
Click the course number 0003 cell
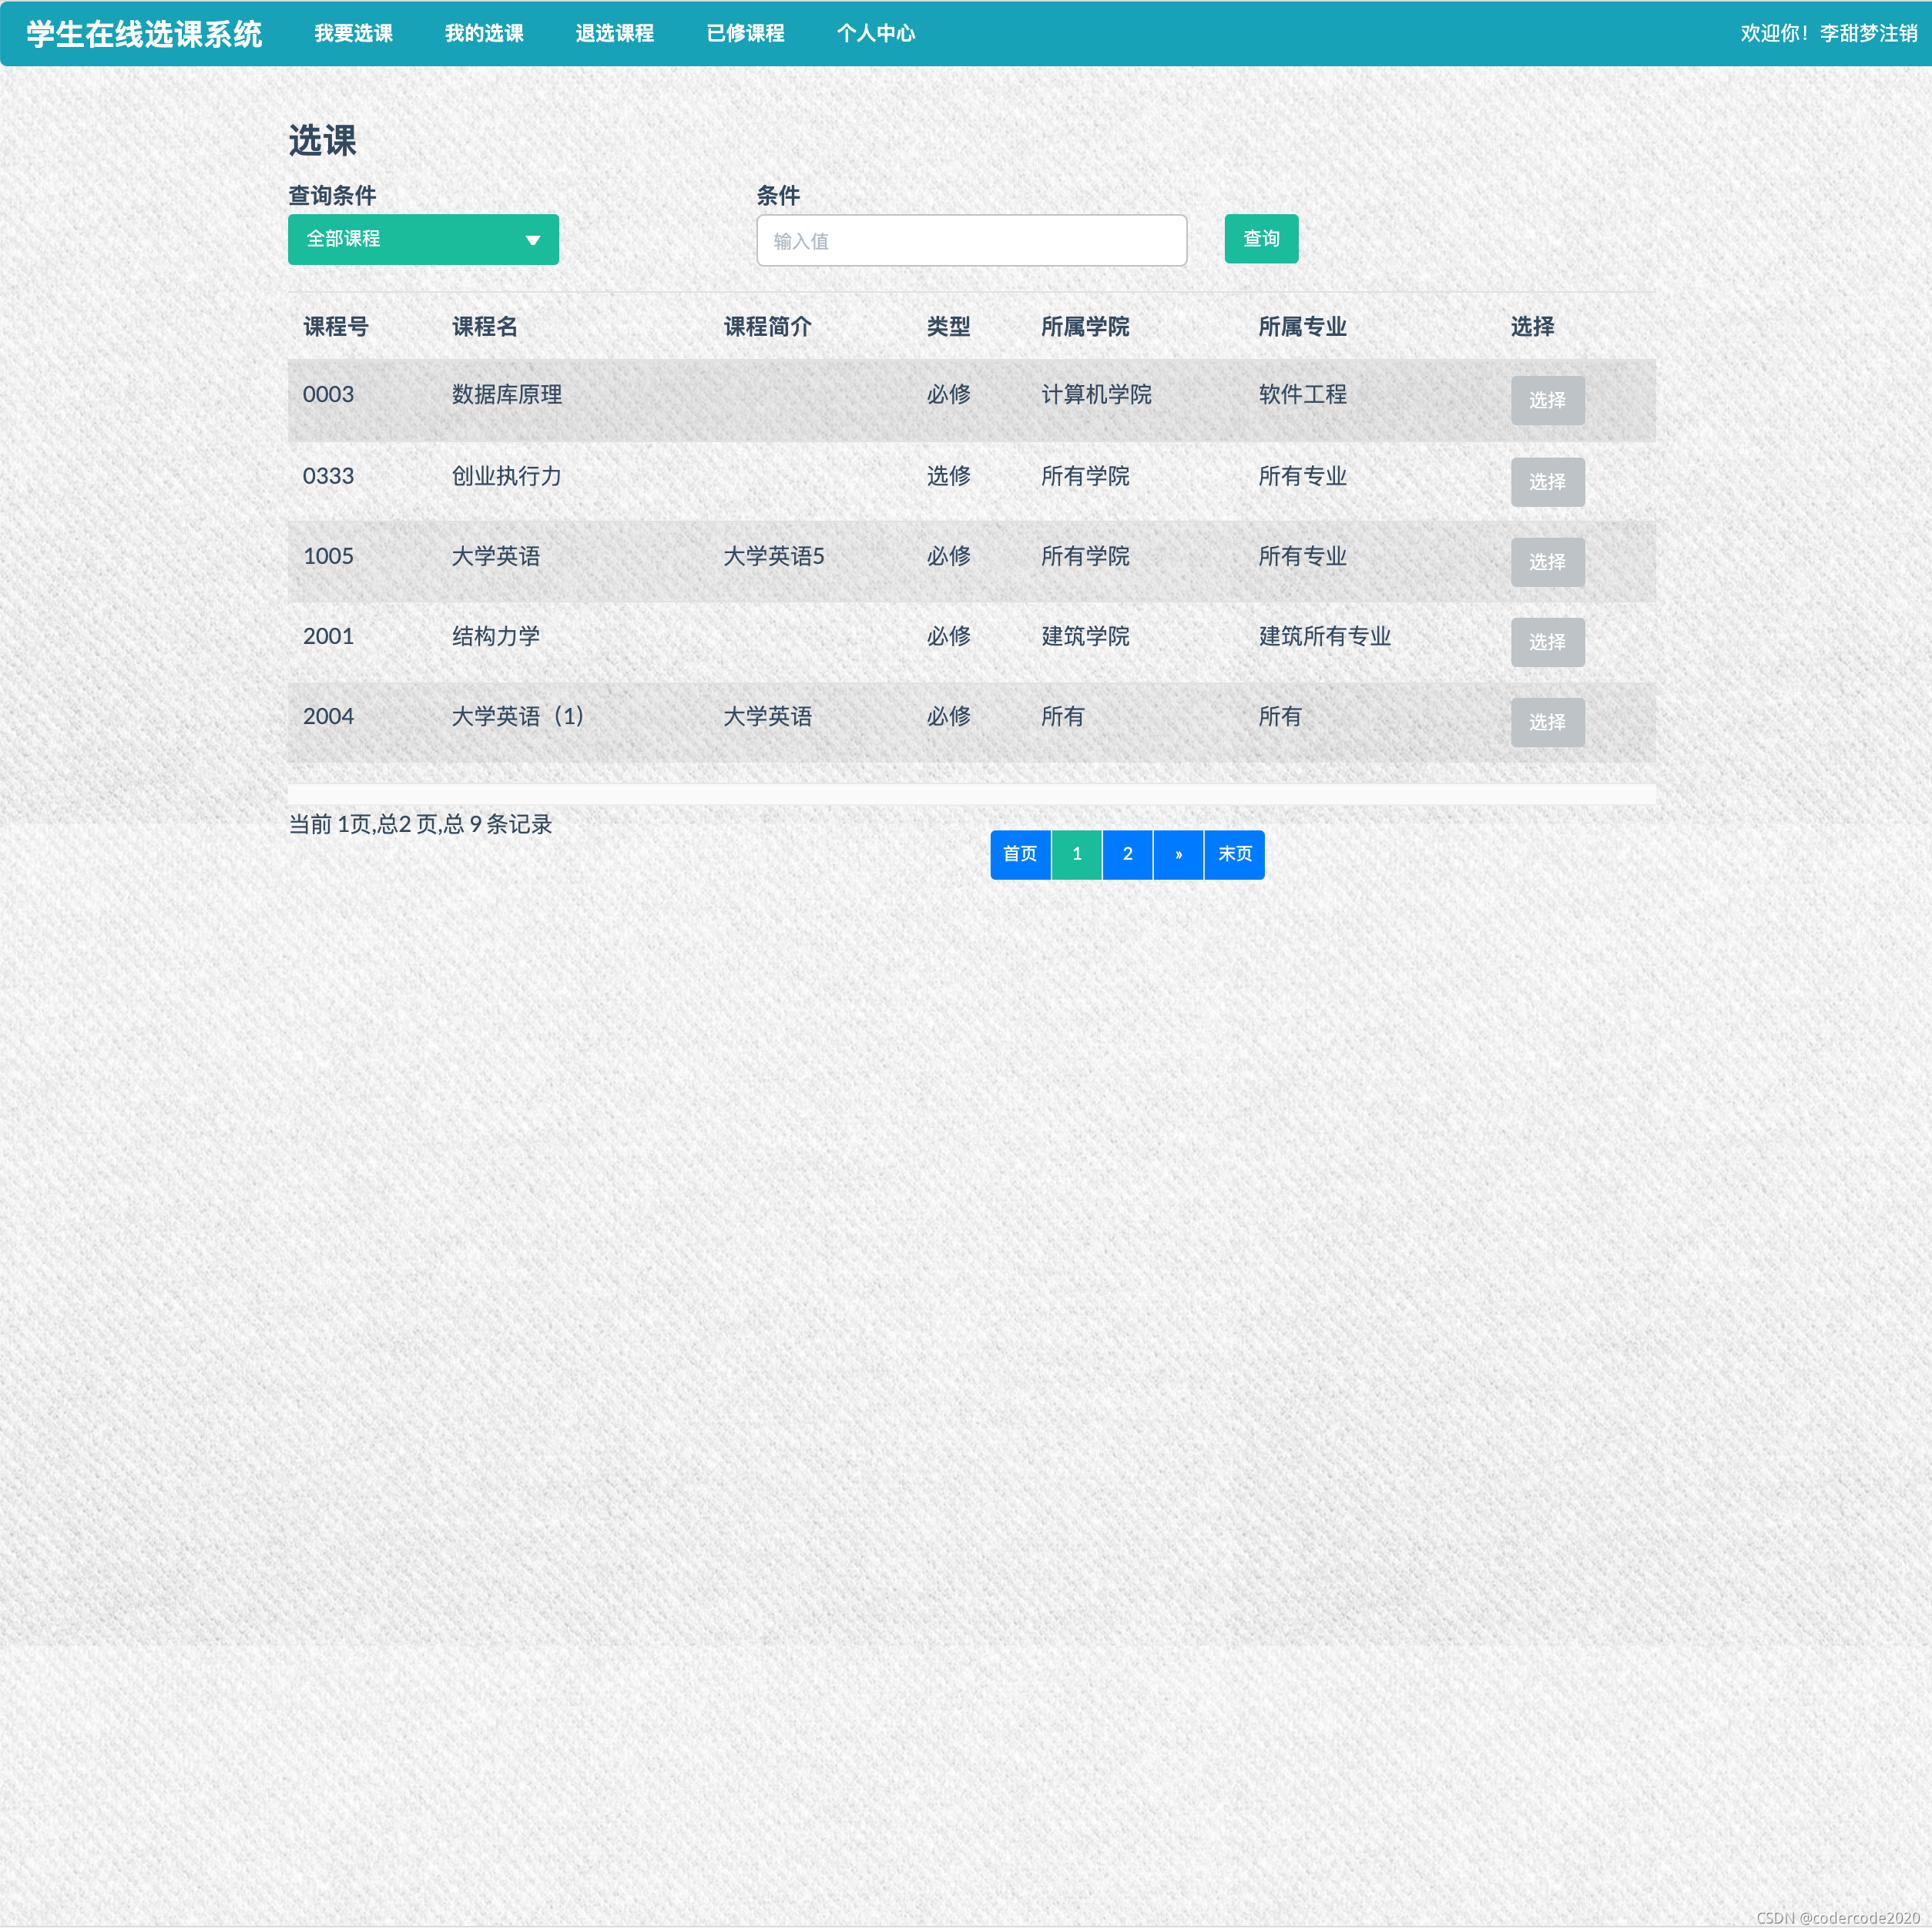click(328, 394)
